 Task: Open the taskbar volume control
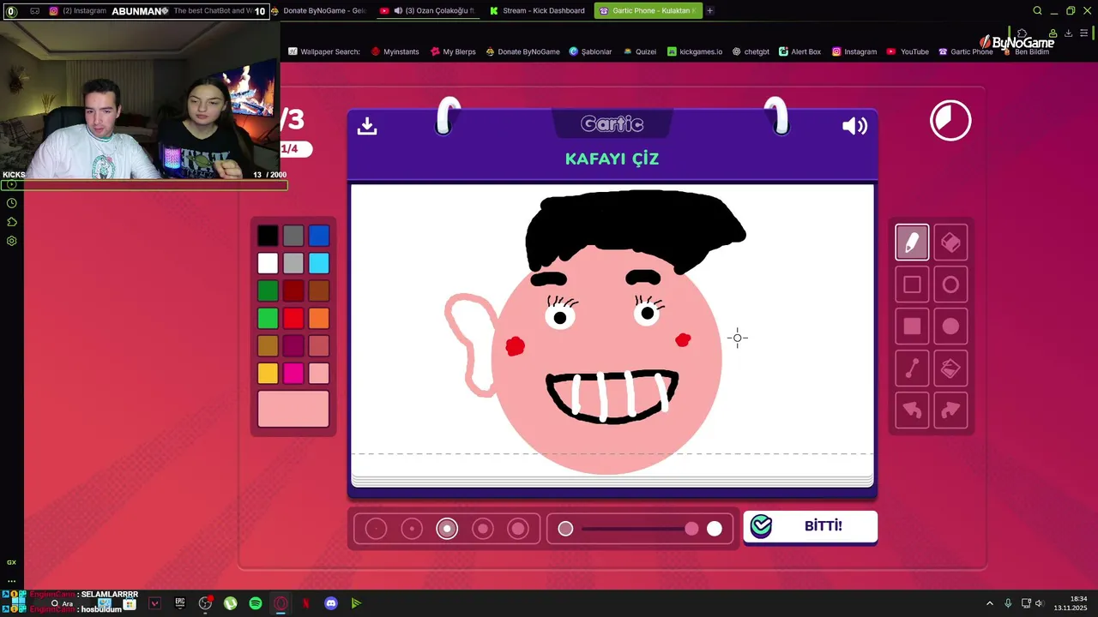pos(1039,603)
